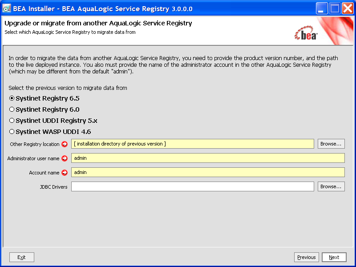Proceed with the Next button
The height and width of the screenshot is (267, 356).
click(334, 257)
